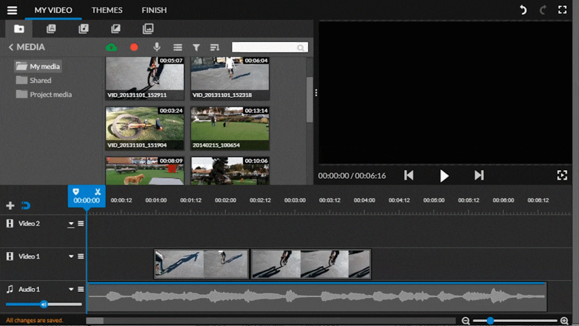Select second video clip on Video 1

pyautogui.click(x=311, y=263)
